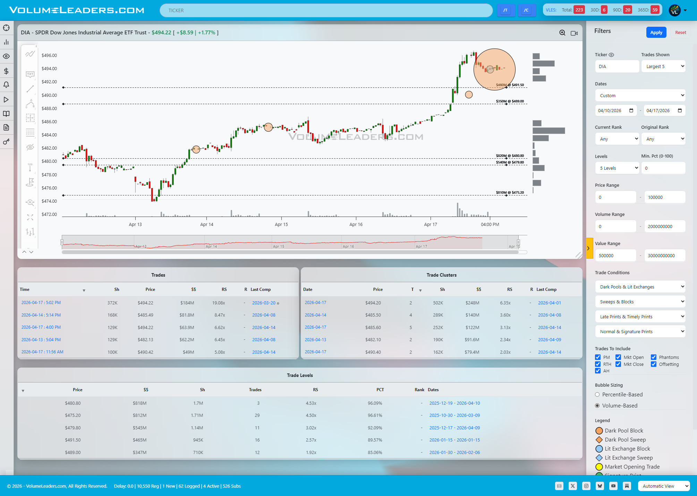
Task: Open the dollar sign sidebar icon
Action: click(x=6, y=71)
